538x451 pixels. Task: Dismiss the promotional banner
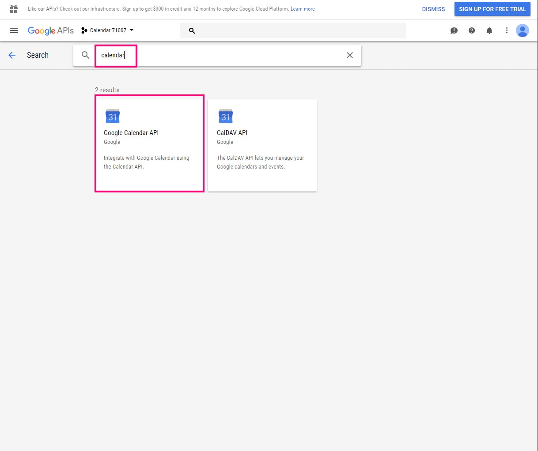click(433, 9)
